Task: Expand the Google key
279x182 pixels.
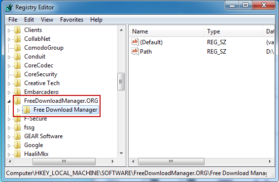Action: click(x=9, y=146)
